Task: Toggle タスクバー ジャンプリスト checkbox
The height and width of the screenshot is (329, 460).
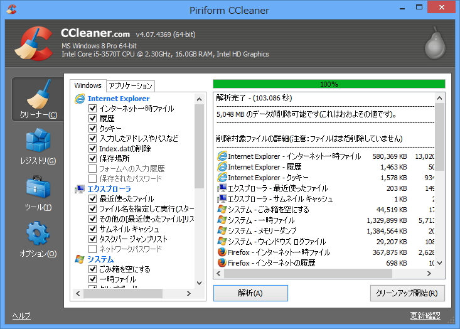Action: [92, 239]
